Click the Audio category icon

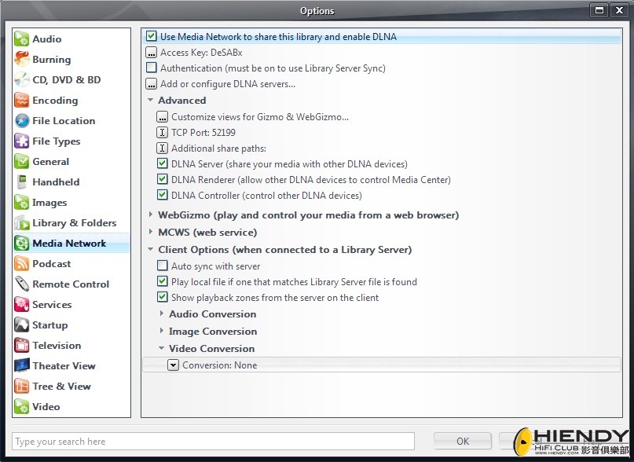click(22, 38)
